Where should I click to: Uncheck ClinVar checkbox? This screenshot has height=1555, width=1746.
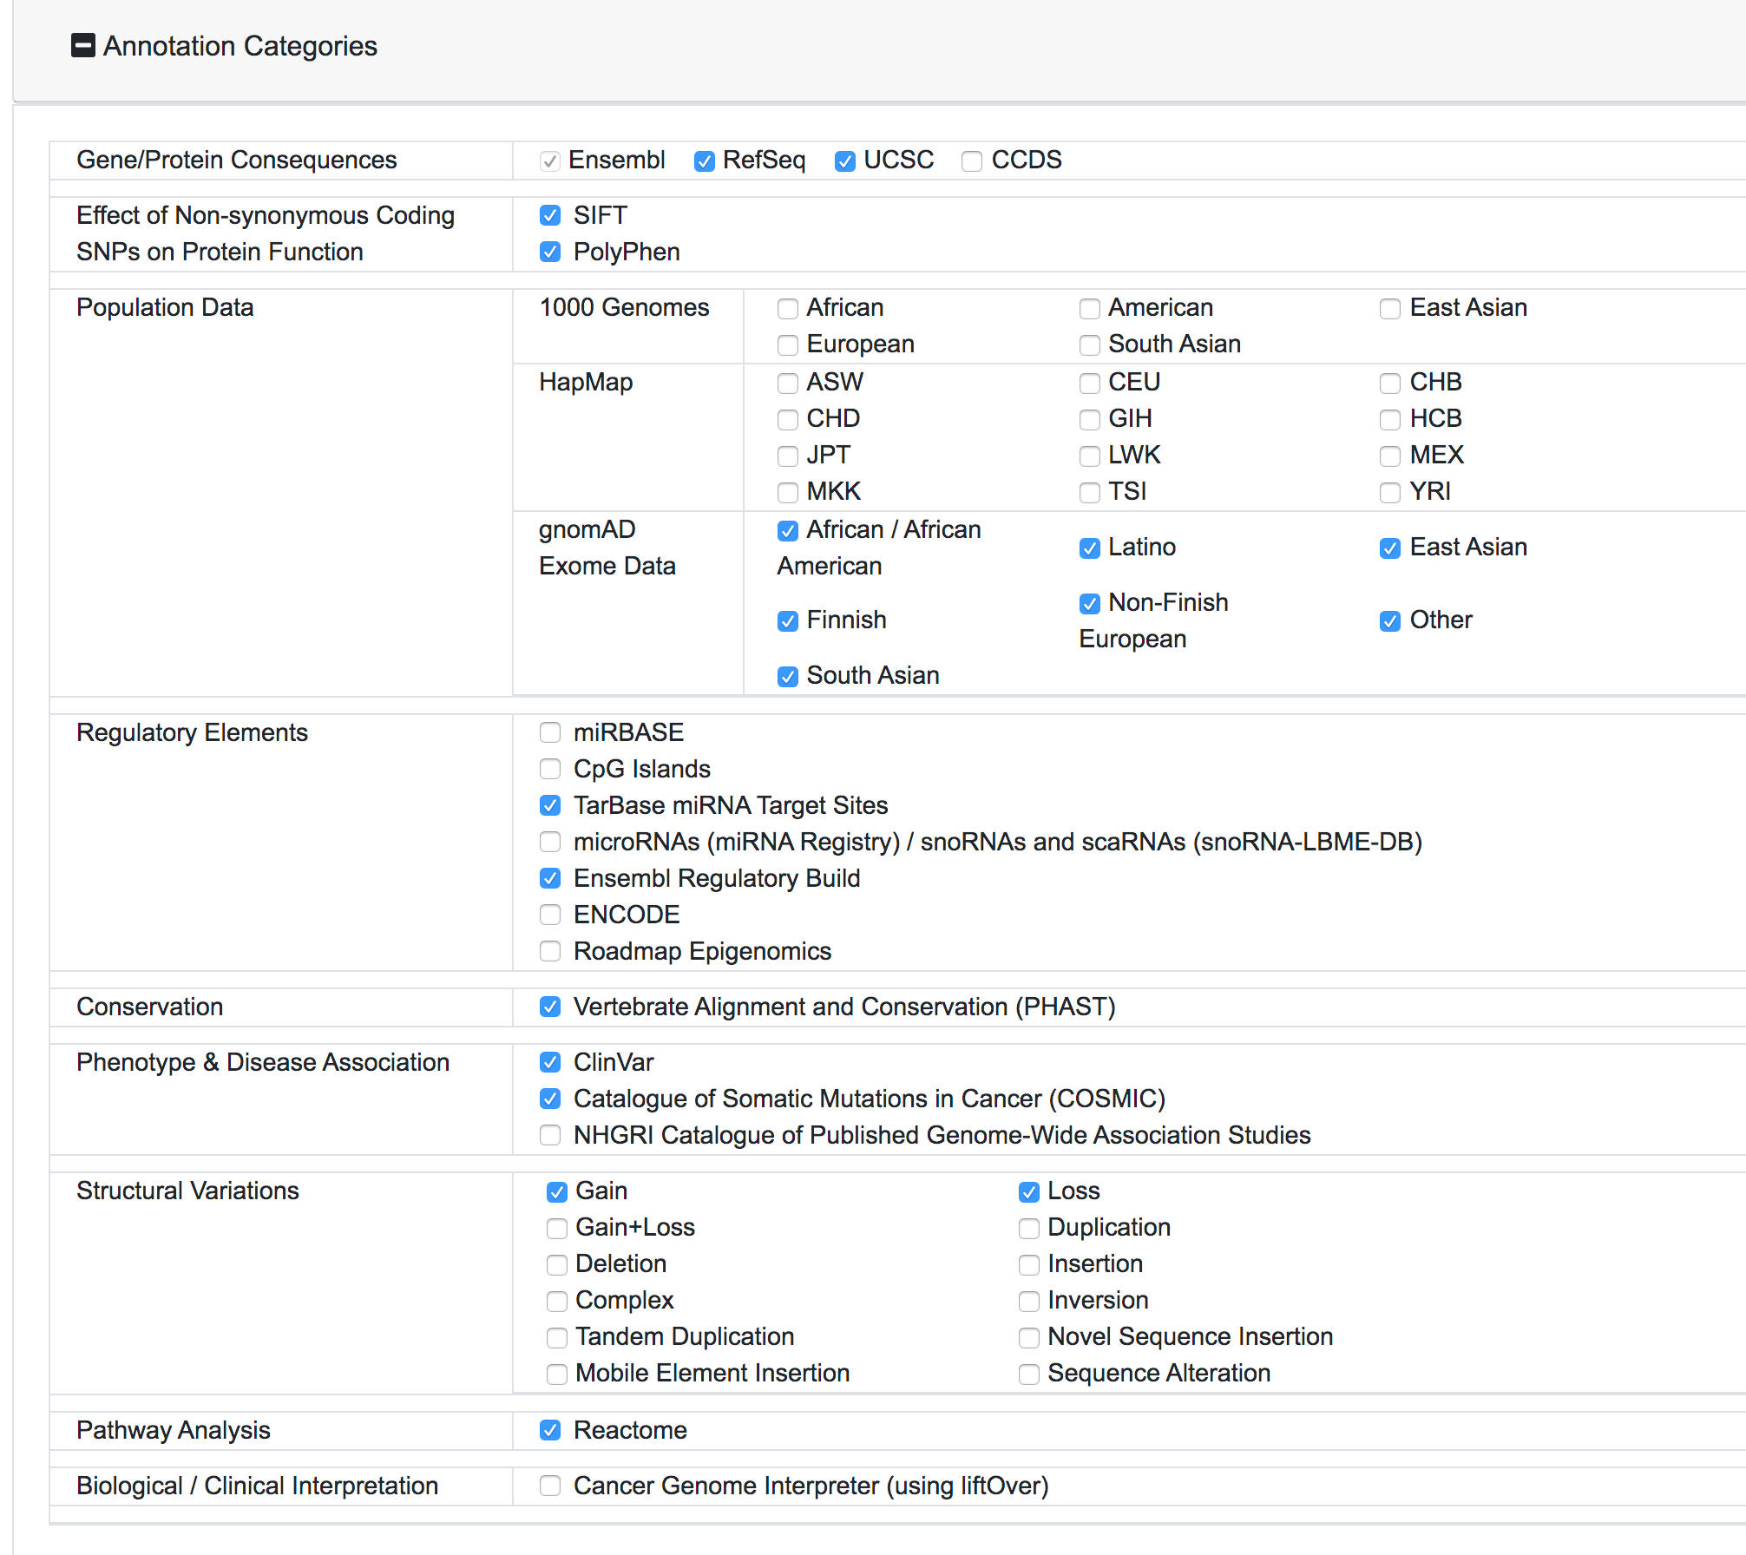(550, 1062)
